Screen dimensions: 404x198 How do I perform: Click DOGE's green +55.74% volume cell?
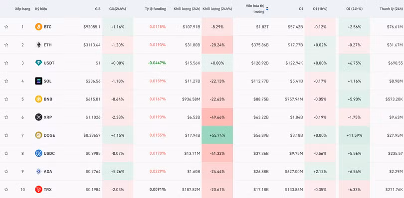pyautogui.click(x=217, y=135)
